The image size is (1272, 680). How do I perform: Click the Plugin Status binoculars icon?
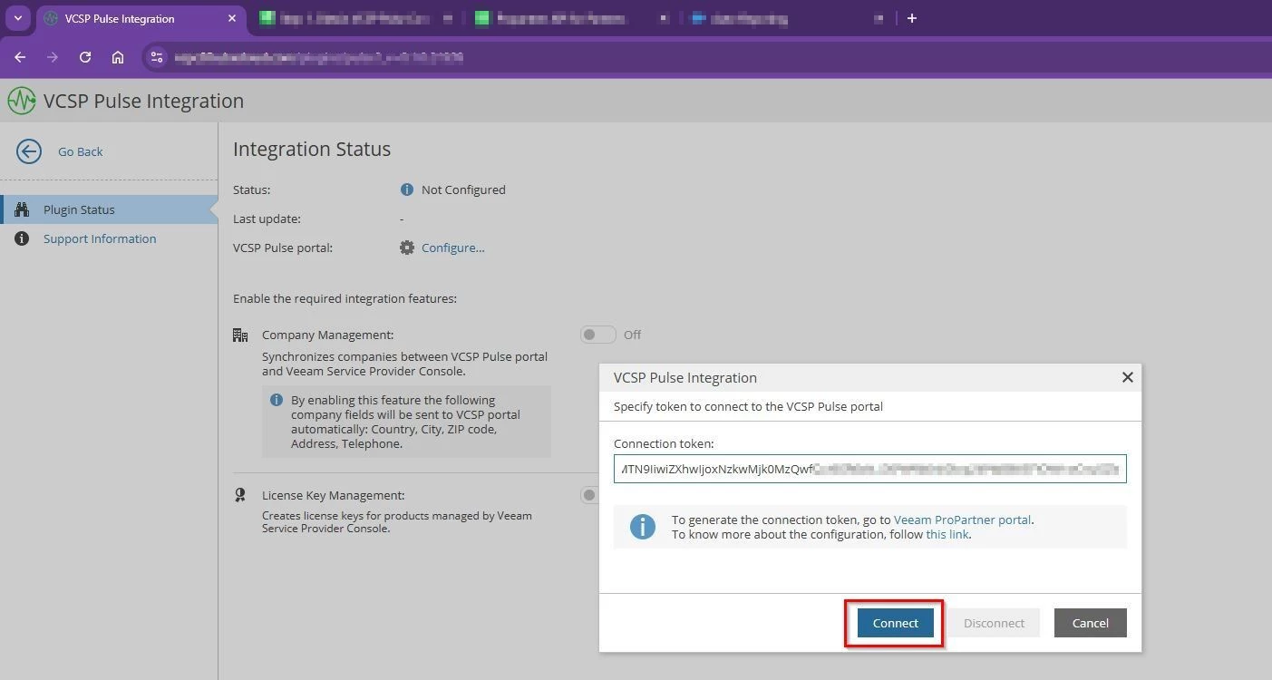point(22,209)
